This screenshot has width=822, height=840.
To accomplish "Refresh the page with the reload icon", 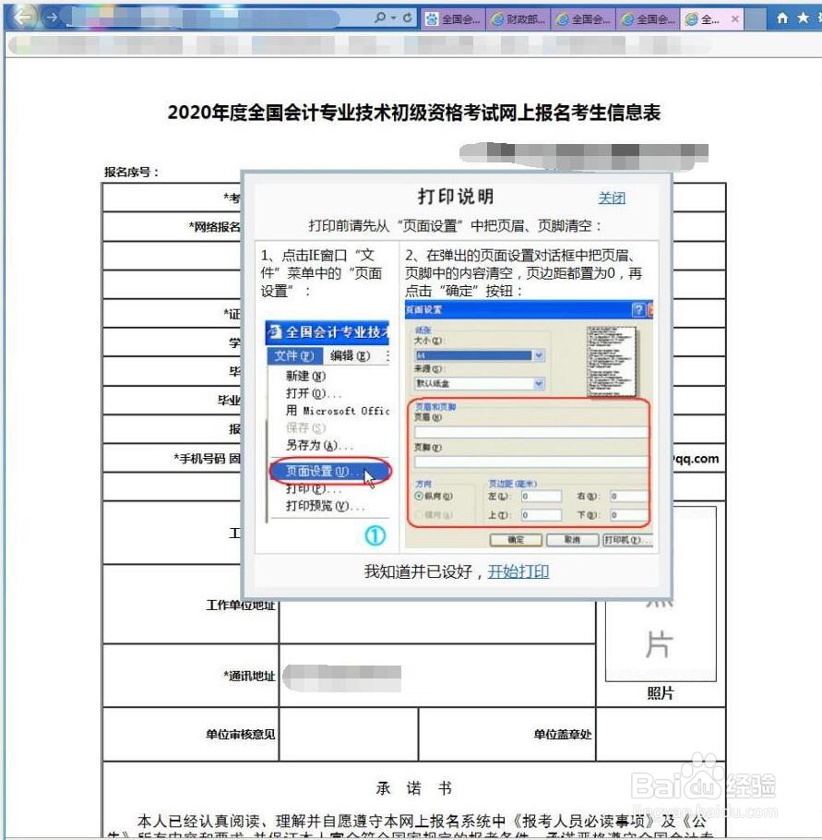I will tap(408, 18).
